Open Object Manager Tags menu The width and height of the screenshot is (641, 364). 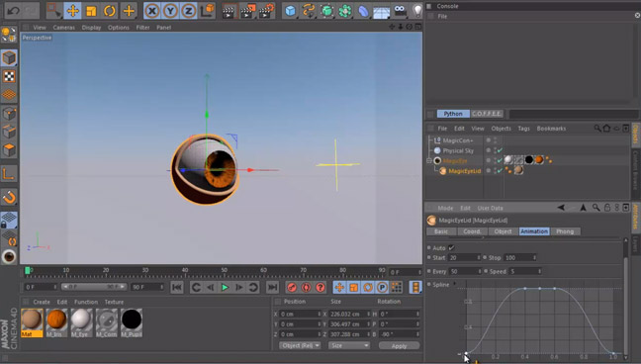tap(523, 129)
